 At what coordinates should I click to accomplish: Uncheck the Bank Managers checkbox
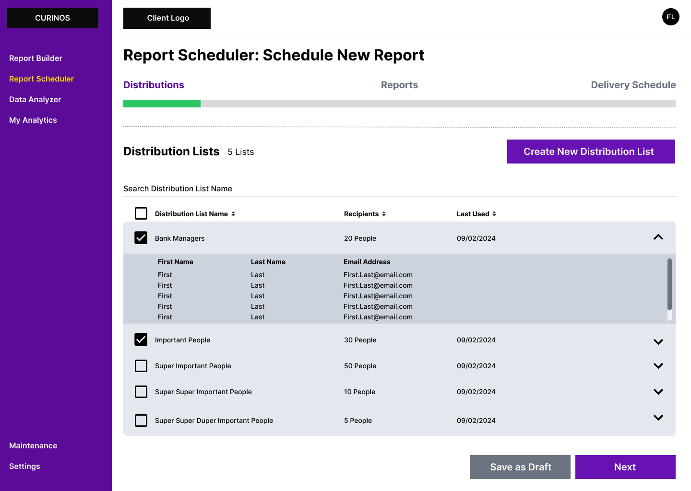141,238
